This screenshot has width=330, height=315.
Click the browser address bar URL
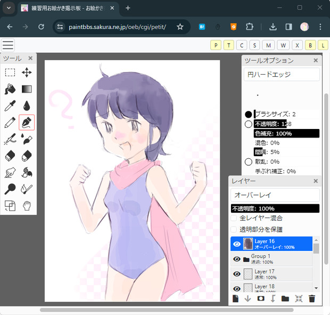point(118,27)
